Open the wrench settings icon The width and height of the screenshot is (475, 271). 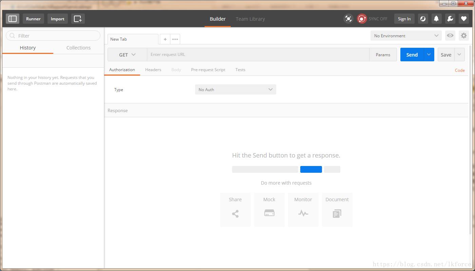tap(450, 19)
